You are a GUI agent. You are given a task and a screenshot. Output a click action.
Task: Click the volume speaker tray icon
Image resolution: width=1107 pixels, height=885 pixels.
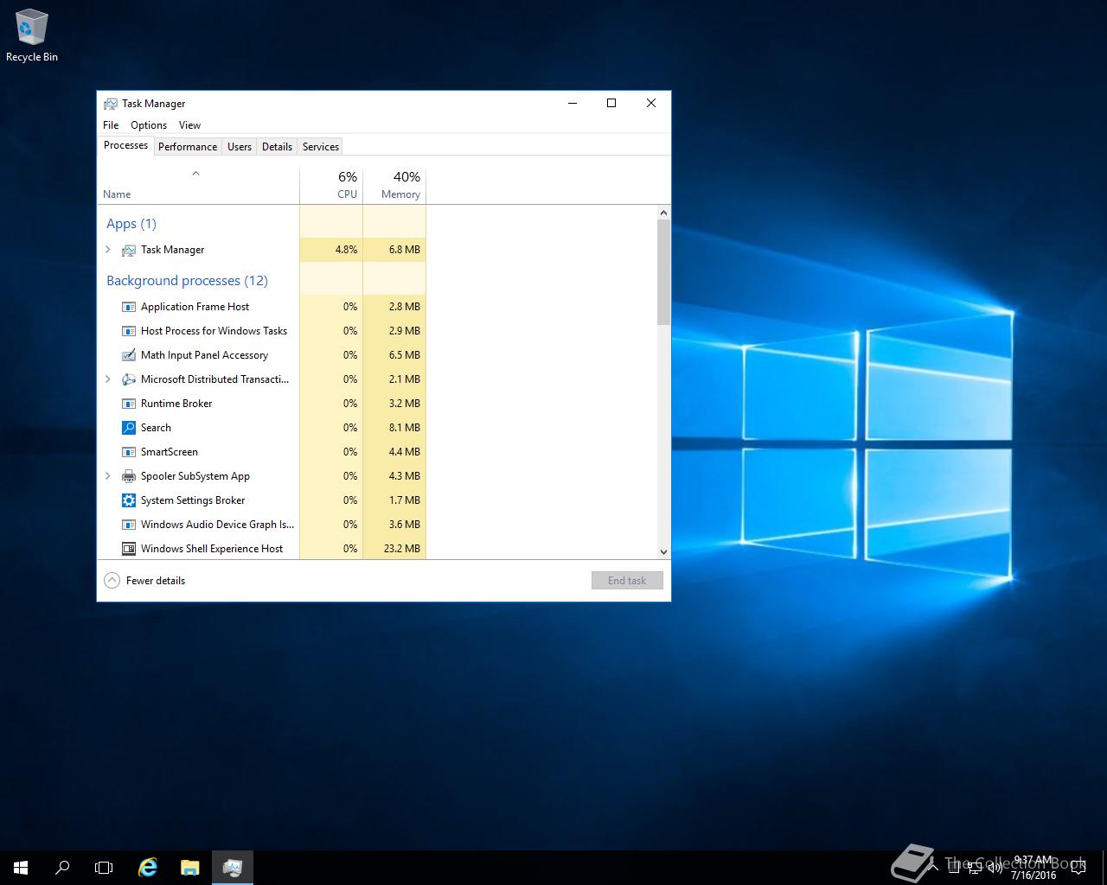click(995, 868)
